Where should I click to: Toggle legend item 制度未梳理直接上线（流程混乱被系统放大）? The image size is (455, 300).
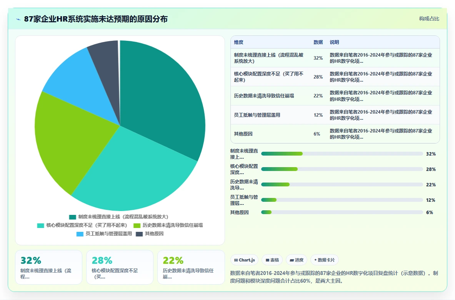click(x=119, y=217)
